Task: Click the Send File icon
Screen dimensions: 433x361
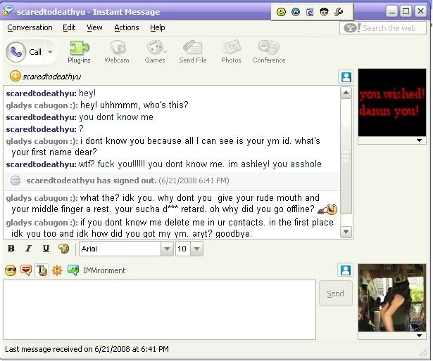Action: pos(192,51)
